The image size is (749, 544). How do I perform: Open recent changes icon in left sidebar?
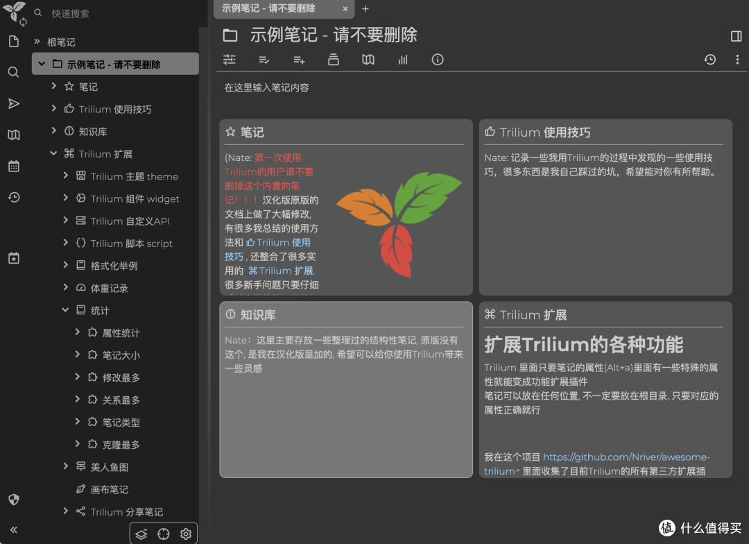[x=14, y=197]
